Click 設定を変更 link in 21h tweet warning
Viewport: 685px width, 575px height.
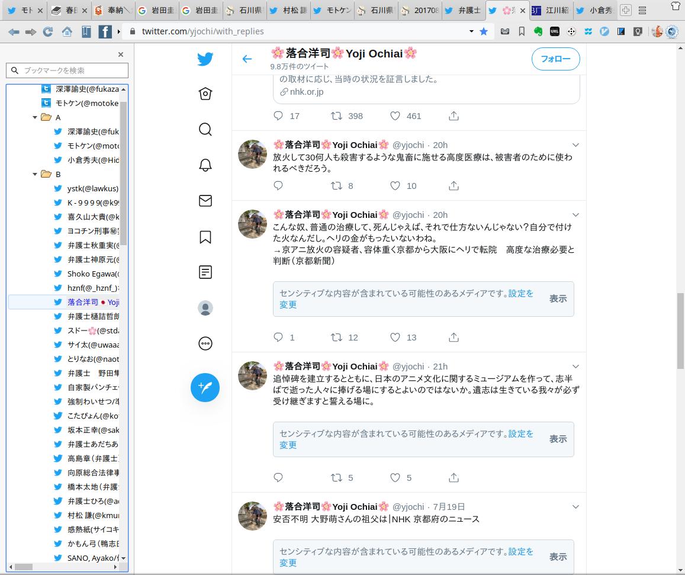[521, 434]
